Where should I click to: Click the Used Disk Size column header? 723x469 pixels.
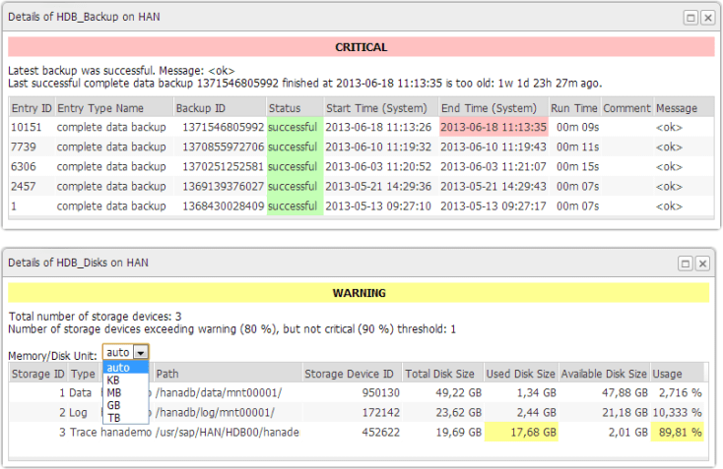521,374
